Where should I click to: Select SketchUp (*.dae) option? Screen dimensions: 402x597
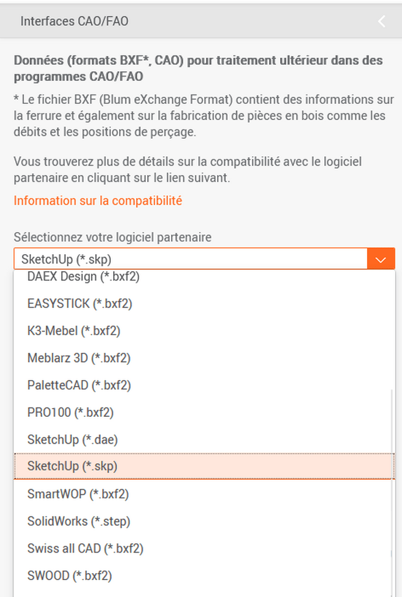72,440
